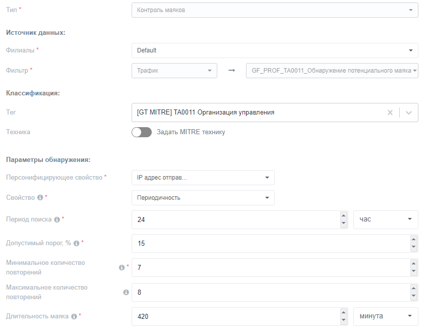This screenshot has height=334, width=430.
Task: Click info icon beside Длительность маяка
Action: tap(74, 316)
